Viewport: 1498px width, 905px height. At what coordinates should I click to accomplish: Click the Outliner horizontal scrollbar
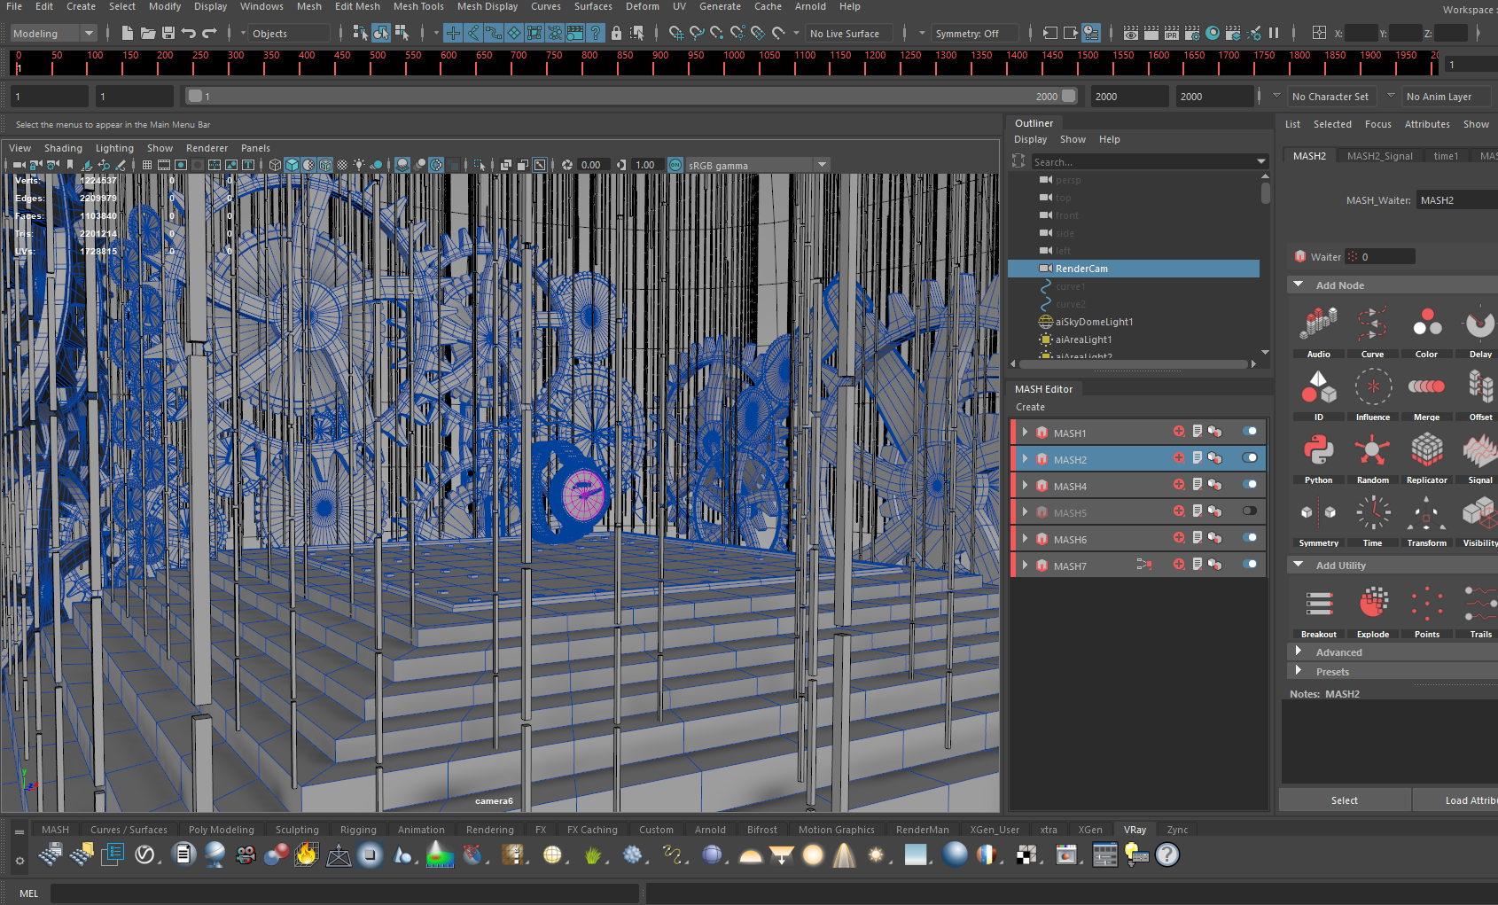1134,363
